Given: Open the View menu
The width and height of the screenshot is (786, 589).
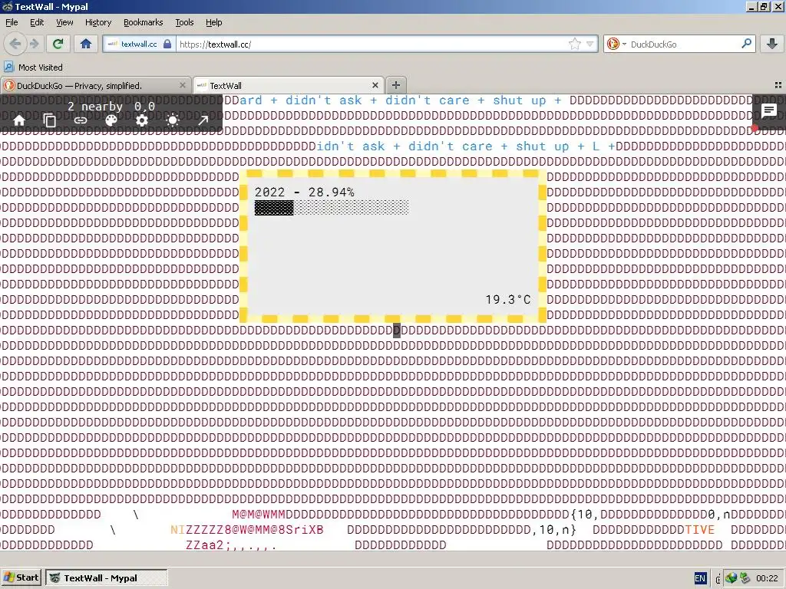Looking at the screenshot, I should 64,22.
